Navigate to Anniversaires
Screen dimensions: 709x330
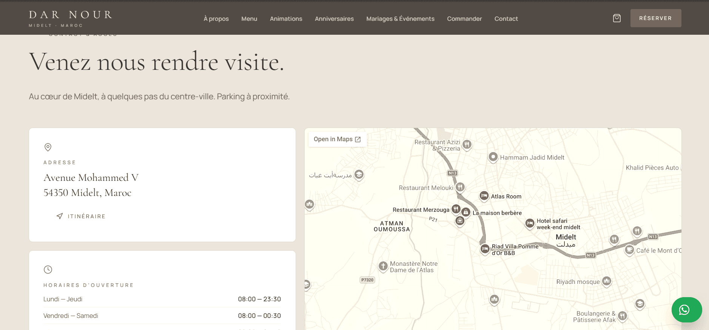pos(334,19)
